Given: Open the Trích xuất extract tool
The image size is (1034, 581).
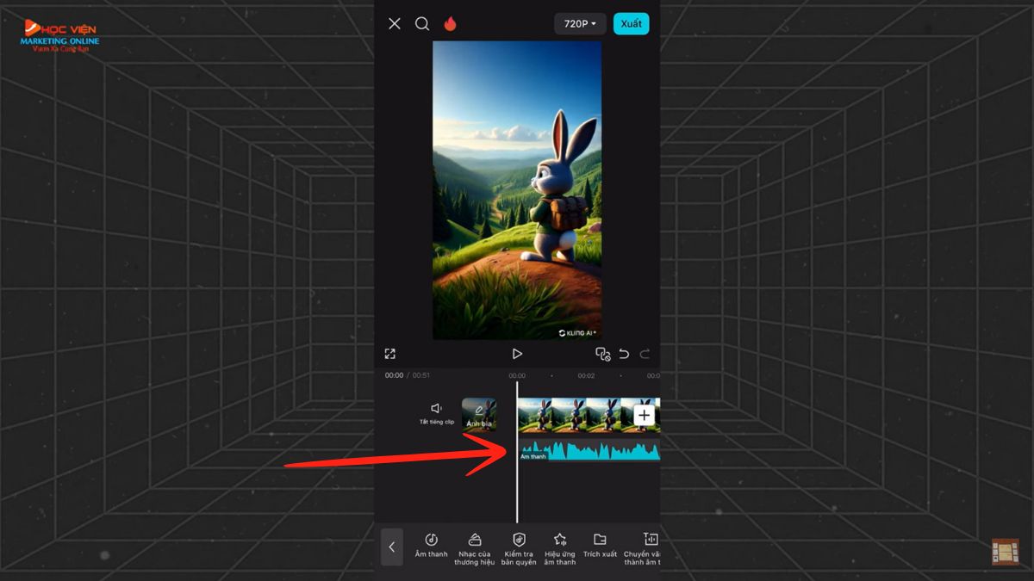Looking at the screenshot, I should (x=600, y=547).
